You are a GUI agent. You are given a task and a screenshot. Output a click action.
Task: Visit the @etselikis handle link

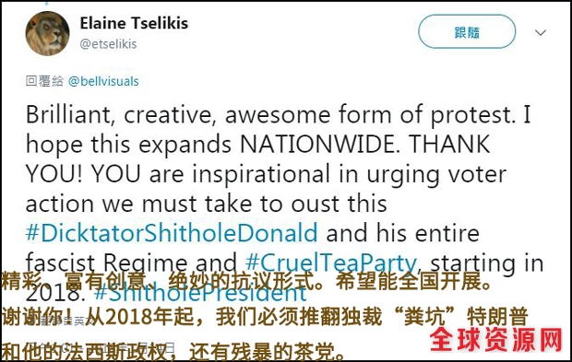tap(108, 44)
